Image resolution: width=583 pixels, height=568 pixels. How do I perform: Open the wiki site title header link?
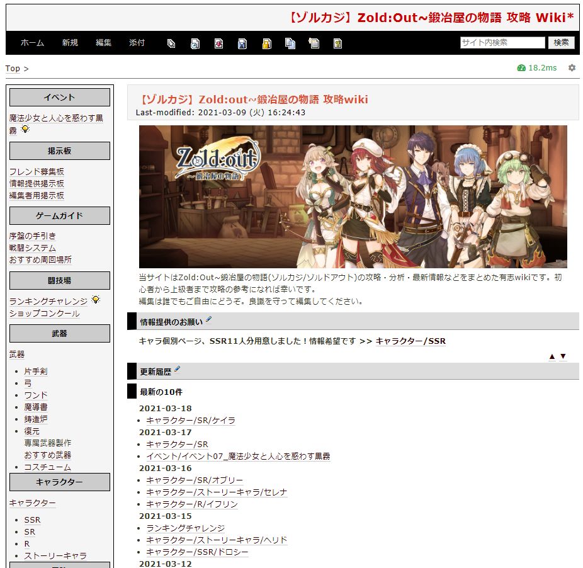(x=432, y=18)
